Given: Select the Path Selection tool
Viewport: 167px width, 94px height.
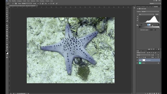Looking at the screenshot, I should click(x=7, y=43).
